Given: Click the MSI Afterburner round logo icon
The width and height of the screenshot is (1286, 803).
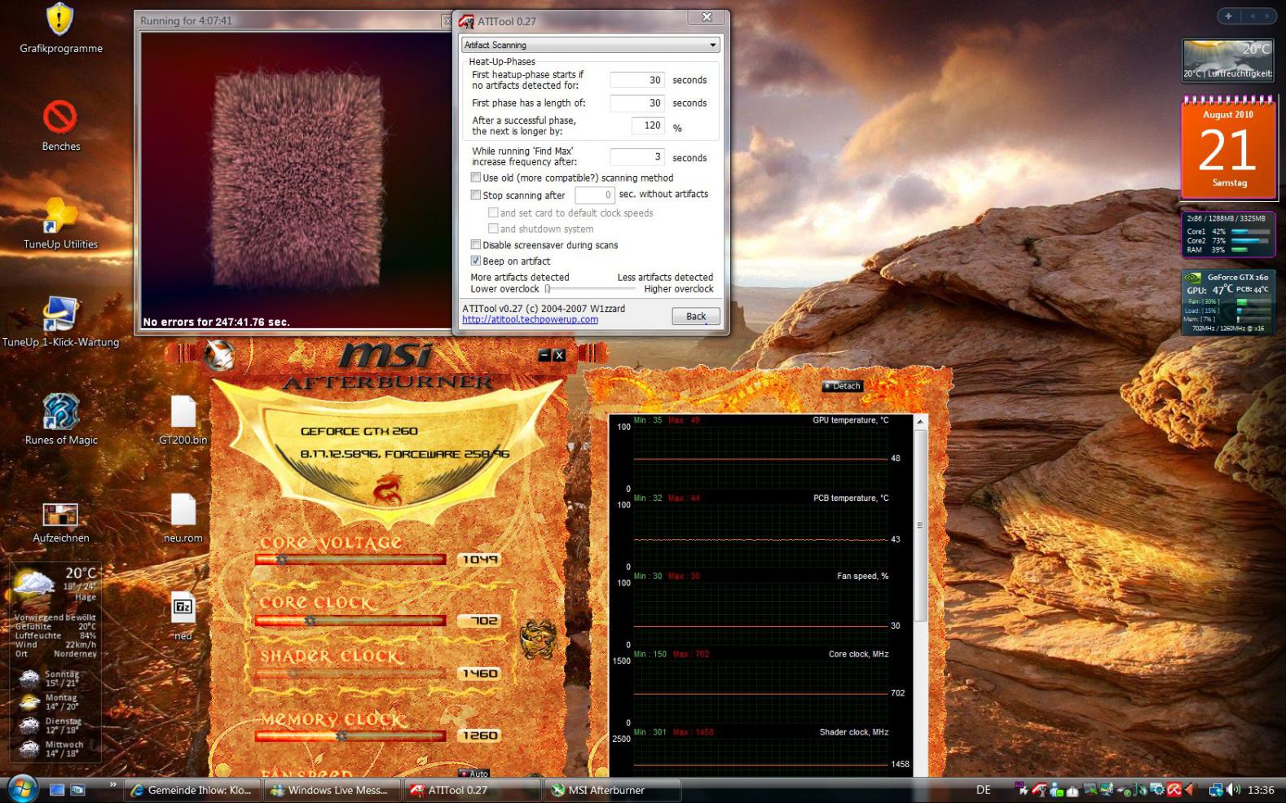Looking at the screenshot, I should pos(218,355).
